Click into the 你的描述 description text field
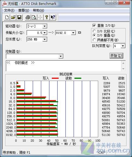Viewport: 132px width, 157px height. [64, 66]
